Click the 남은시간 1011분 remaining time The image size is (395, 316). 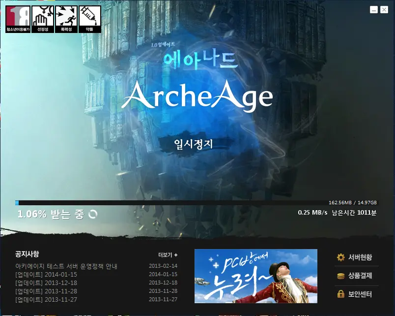(x=354, y=213)
